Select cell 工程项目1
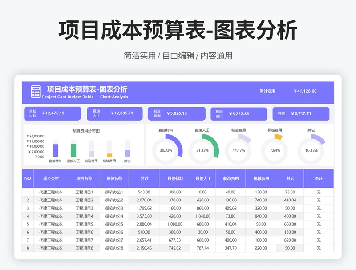356x270 pixels. coord(84,192)
